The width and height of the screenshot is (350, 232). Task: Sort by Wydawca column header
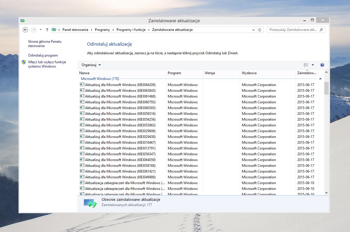click(268, 73)
